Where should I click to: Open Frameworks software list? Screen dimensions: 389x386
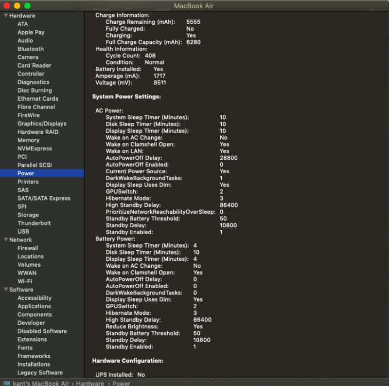point(34,356)
